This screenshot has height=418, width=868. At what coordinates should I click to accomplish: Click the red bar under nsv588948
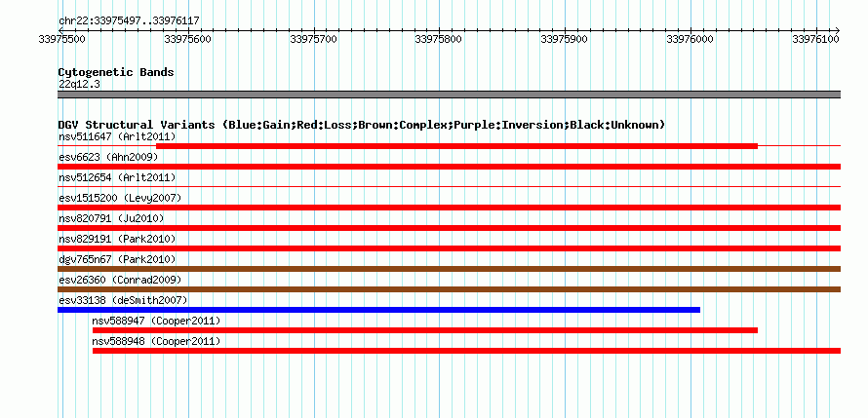466,351
